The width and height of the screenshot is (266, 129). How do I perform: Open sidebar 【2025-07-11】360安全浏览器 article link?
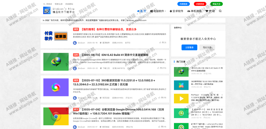(207, 112)
